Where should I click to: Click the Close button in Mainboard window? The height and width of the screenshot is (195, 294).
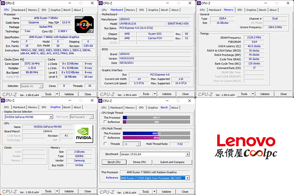(186, 94)
